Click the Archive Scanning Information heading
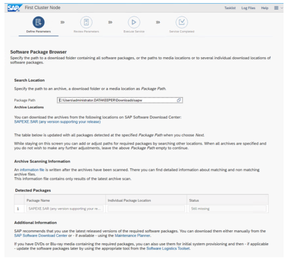The image size is (288, 259). click(42, 161)
